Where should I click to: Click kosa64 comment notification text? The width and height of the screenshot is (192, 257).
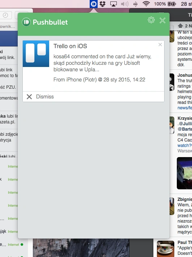point(102,63)
